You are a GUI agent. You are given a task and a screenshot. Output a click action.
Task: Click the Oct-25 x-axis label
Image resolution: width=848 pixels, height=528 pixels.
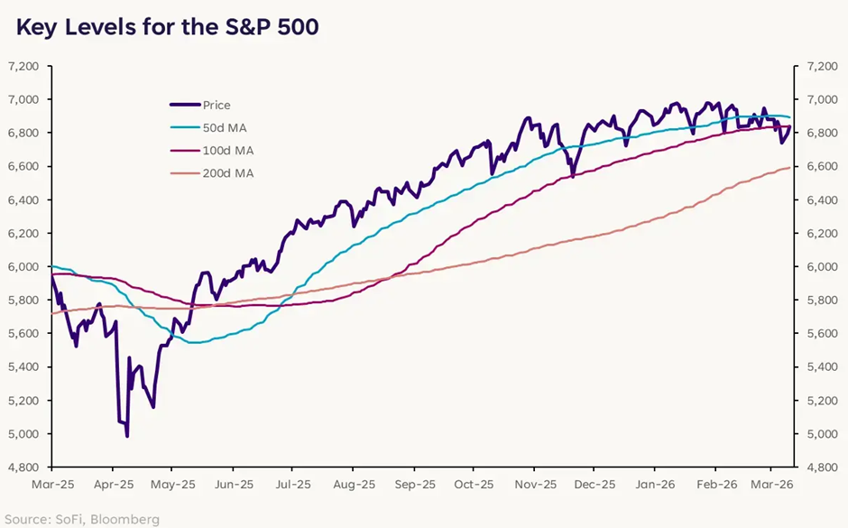click(x=473, y=484)
